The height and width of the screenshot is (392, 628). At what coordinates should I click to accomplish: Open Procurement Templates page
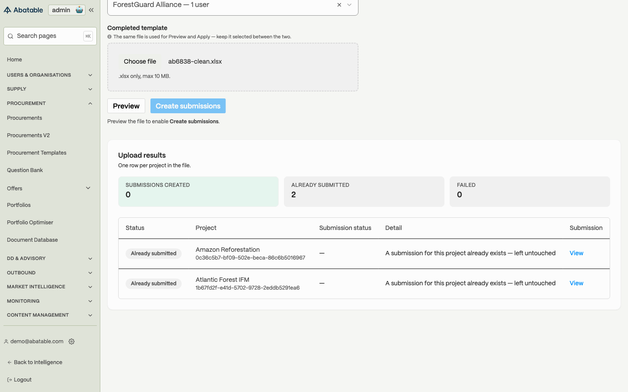tap(37, 153)
